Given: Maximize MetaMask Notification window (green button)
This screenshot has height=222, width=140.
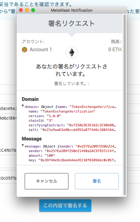Looking at the screenshot, I should click(33, 10).
